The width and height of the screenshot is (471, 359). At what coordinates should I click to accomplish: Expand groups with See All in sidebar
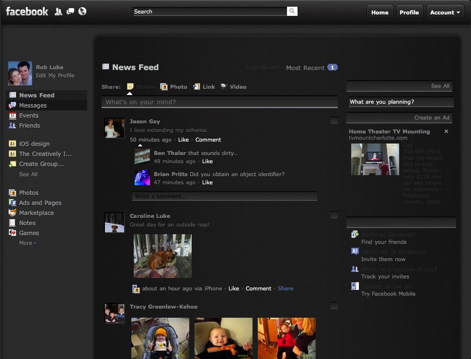click(x=28, y=174)
